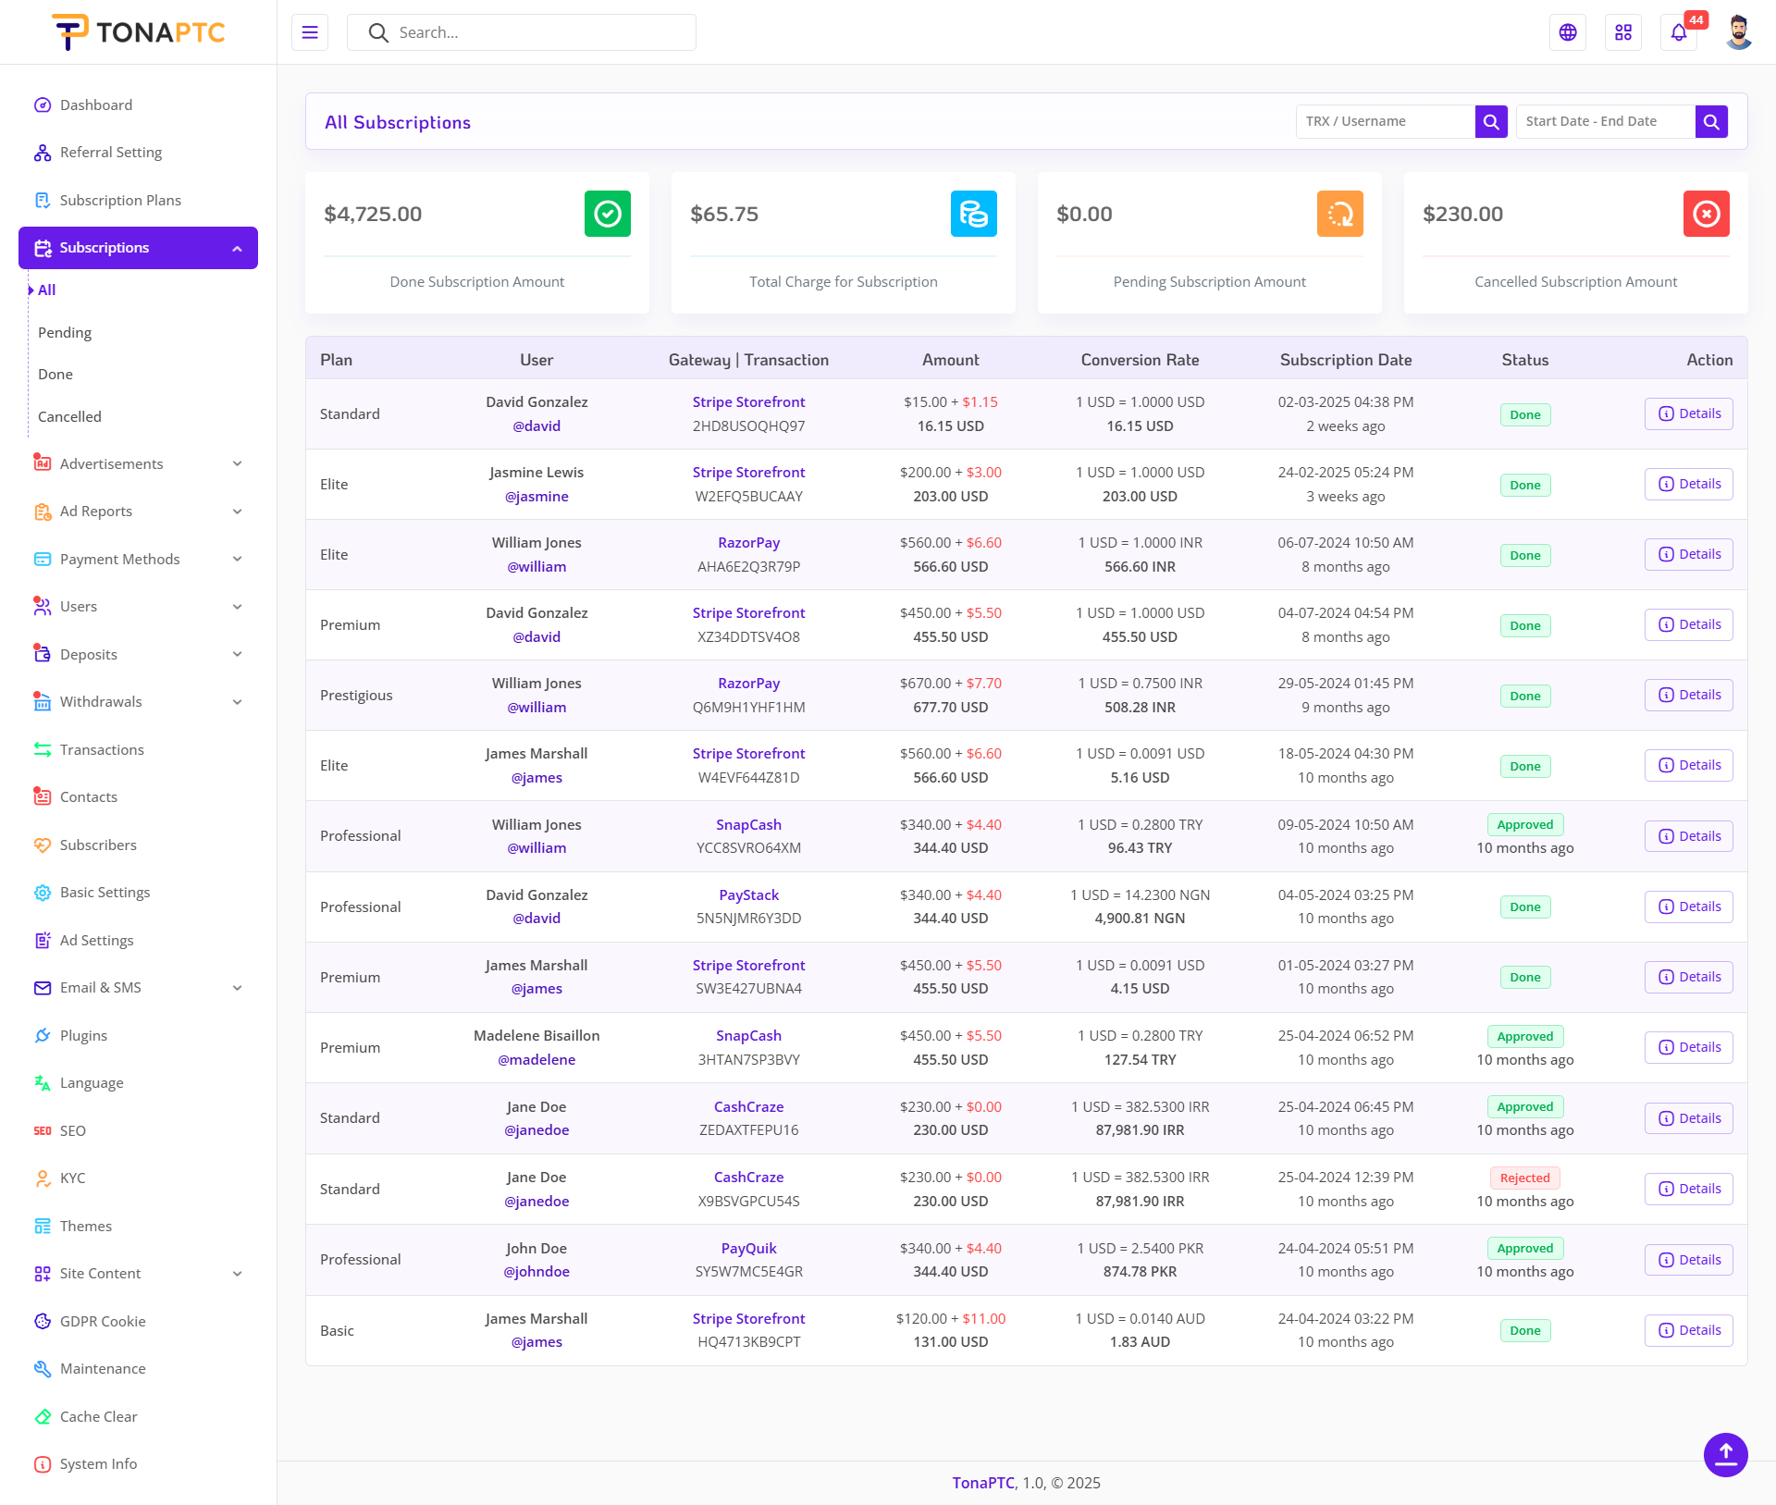Viewport: 1776px width, 1505px height.
Task: Open the Cancelled subscriptions submenu item
Action: (69, 416)
